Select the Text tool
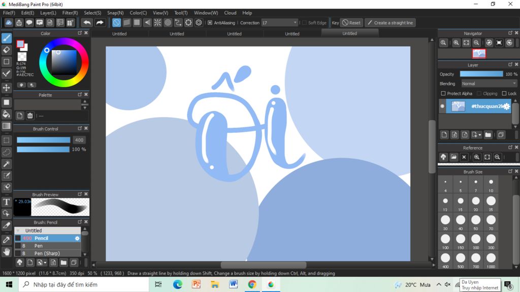The width and height of the screenshot is (520, 292). click(x=7, y=202)
